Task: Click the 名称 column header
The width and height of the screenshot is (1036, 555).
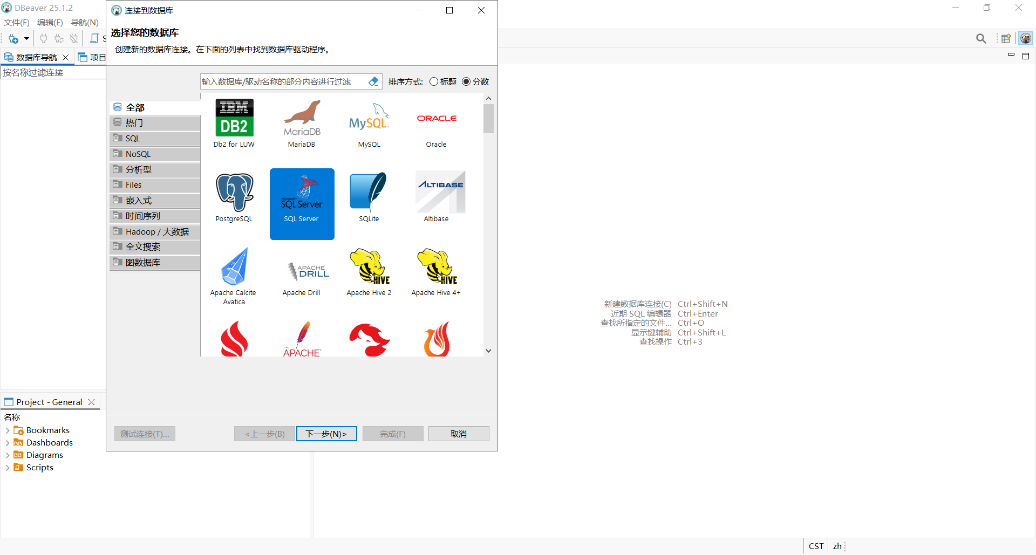Action: [x=12, y=417]
